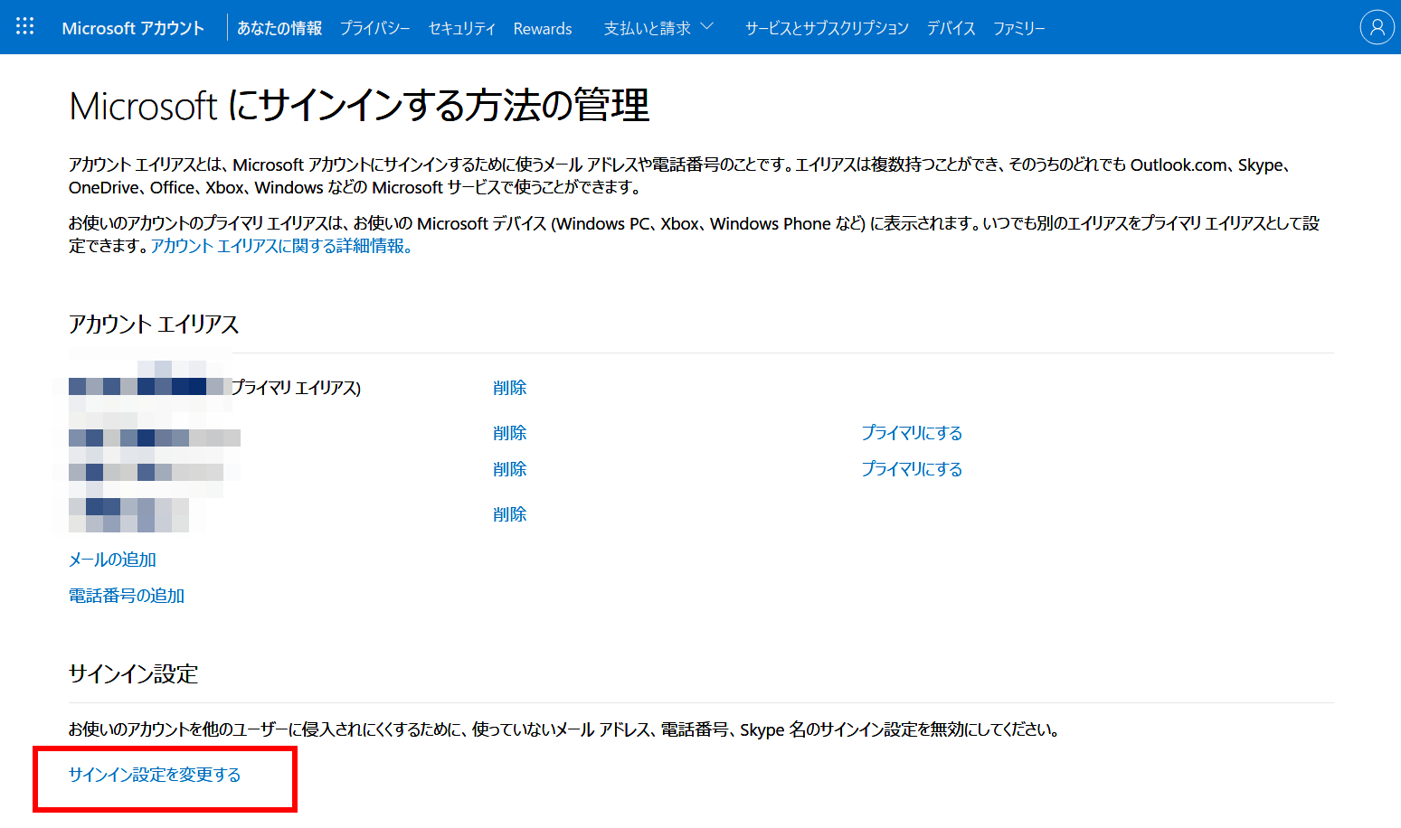Make the second alias primary
Viewport: 1401px width, 828px height.
(x=911, y=433)
